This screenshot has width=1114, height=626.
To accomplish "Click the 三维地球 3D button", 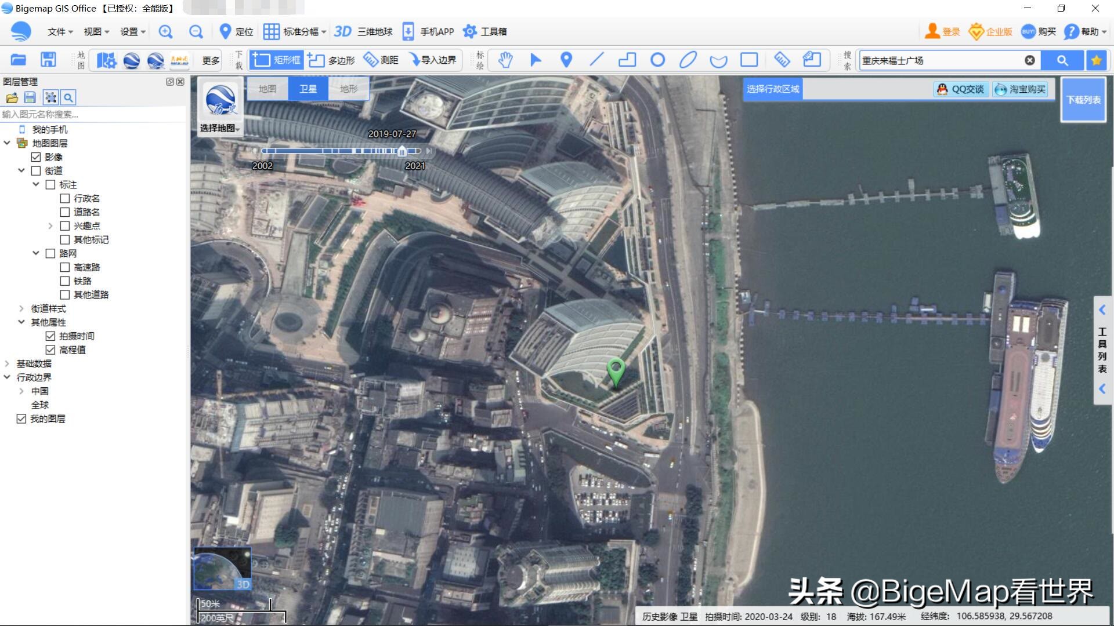I will tap(363, 31).
